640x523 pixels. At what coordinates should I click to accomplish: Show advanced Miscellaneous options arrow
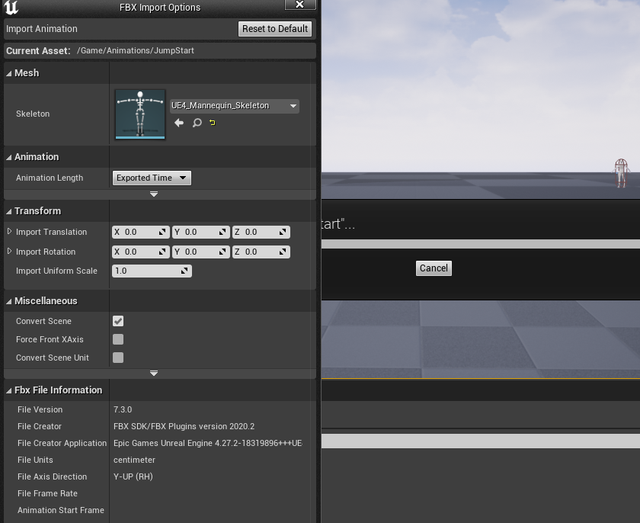pyautogui.click(x=154, y=373)
